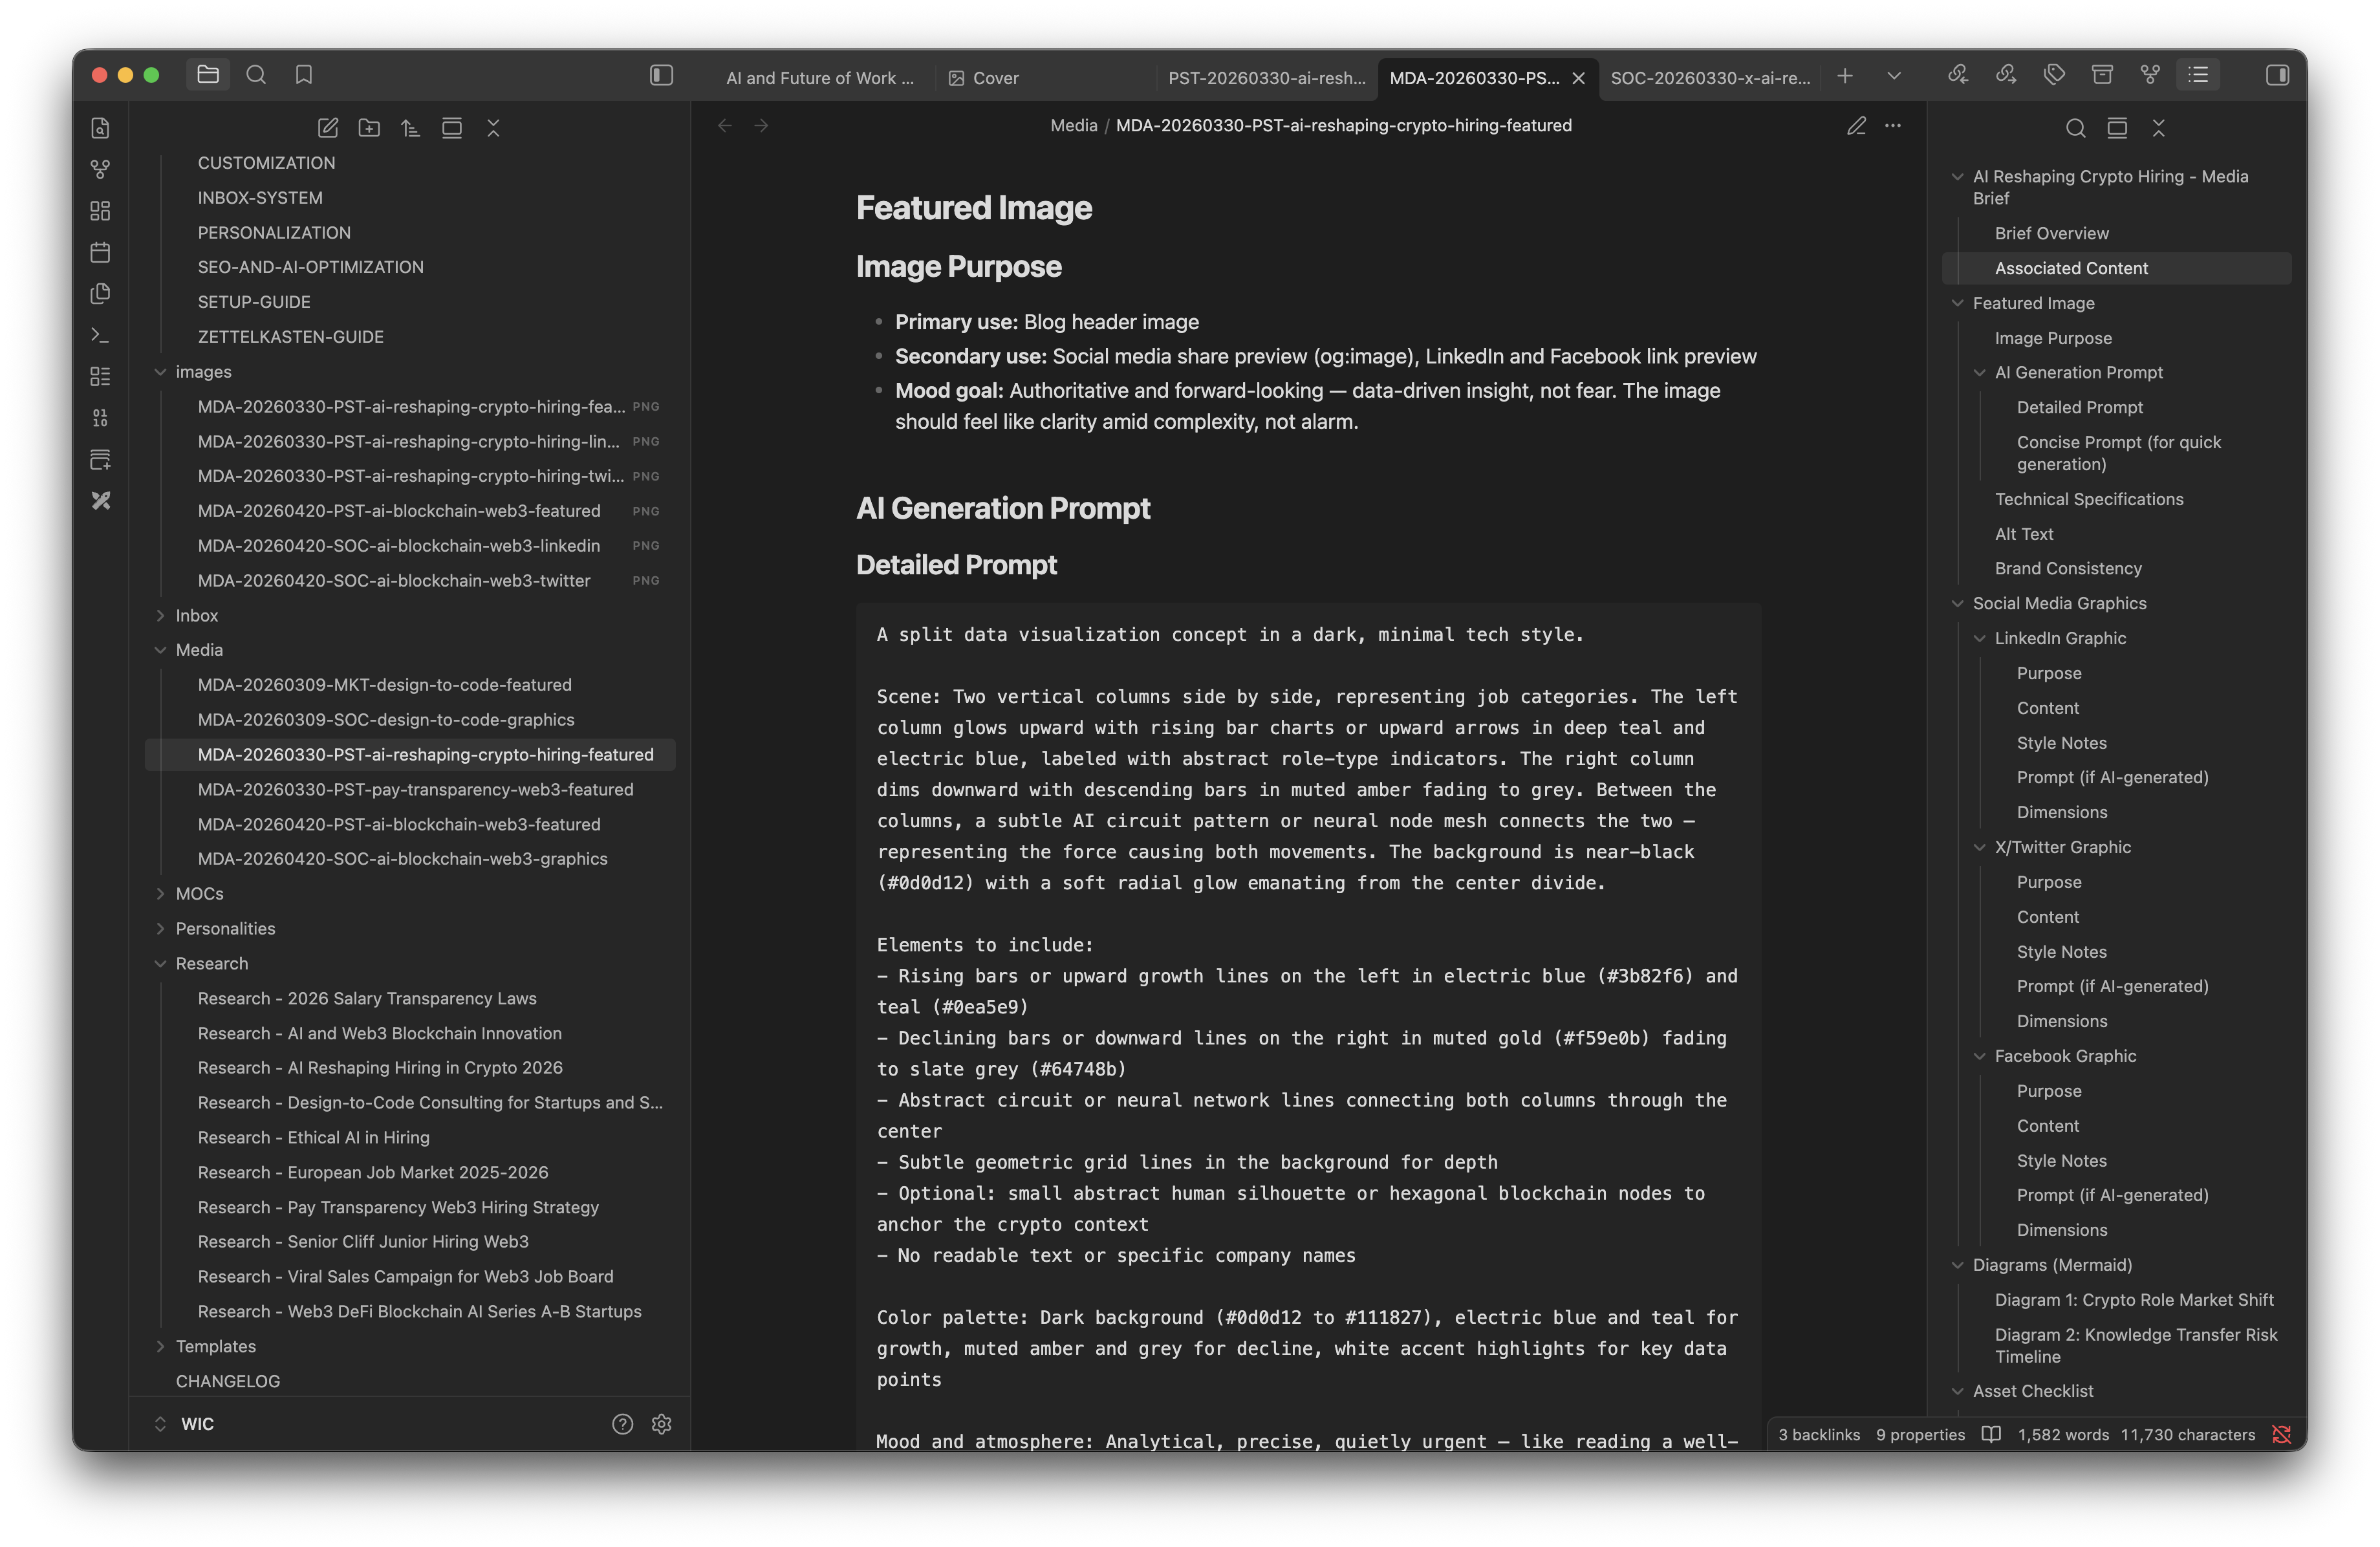This screenshot has height=1547, width=2380.
Task: Search headings in outline panel
Action: click(x=2076, y=128)
